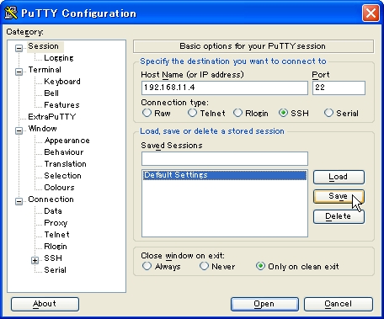Click the Host Name input field

pyautogui.click(x=225, y=88)
